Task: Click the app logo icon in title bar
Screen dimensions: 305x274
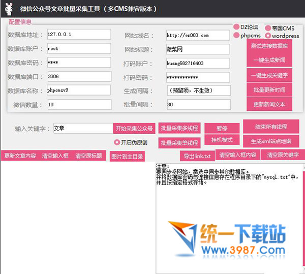Action: tap(9, 9)
